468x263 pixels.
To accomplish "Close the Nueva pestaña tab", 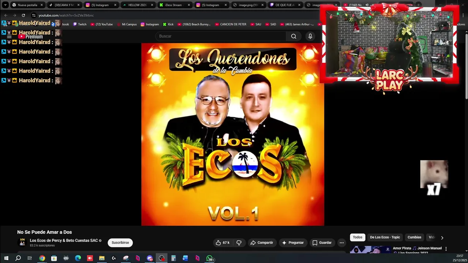I will pyautogui.click(x=41, y=5).
